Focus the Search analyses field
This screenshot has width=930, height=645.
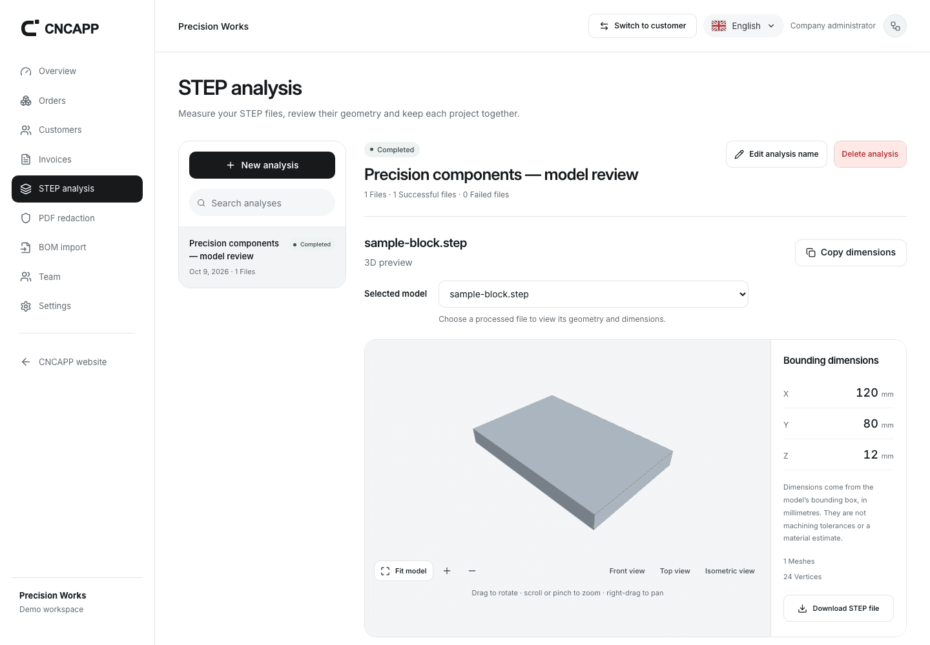point(262,203)
